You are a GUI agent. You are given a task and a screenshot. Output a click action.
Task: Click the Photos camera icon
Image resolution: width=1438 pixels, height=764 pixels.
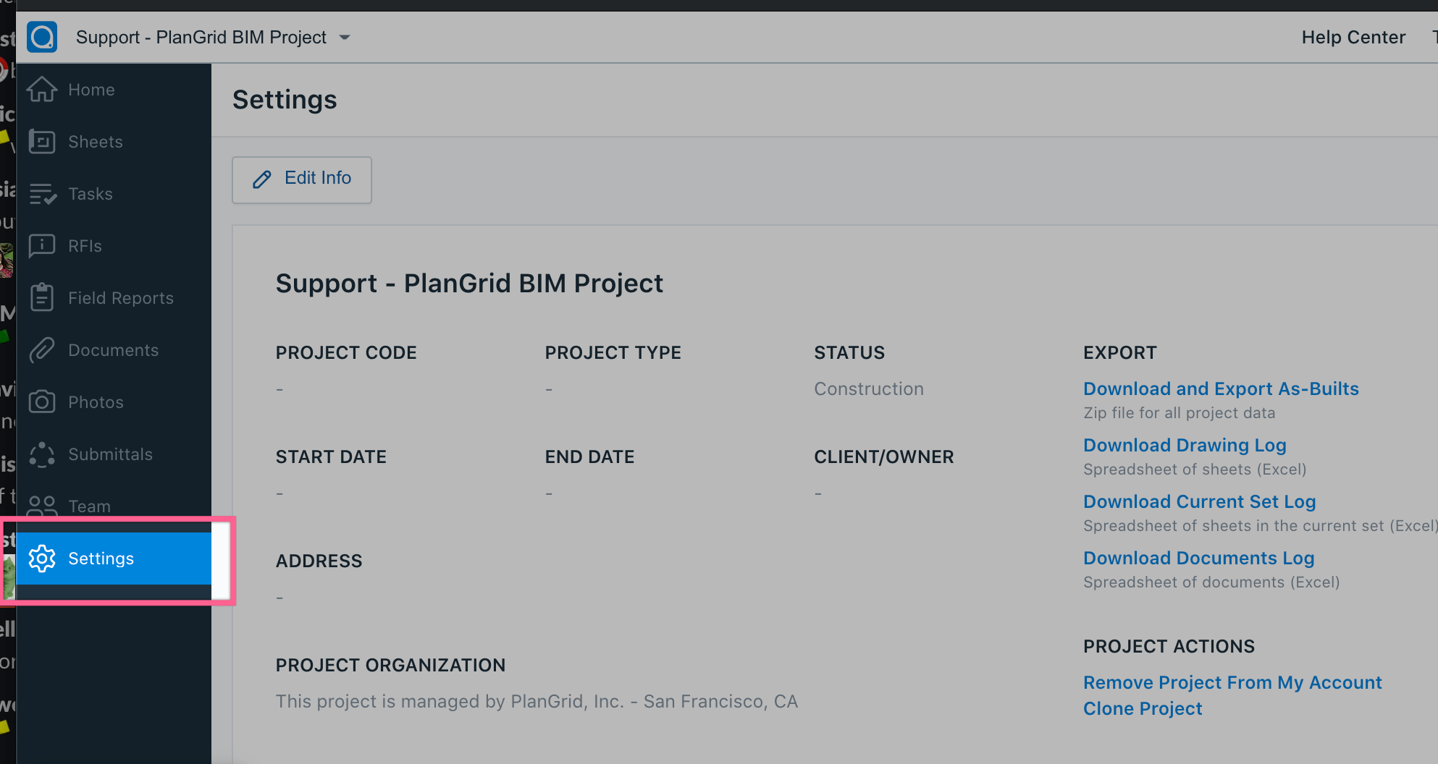click(x=42, y=402)
